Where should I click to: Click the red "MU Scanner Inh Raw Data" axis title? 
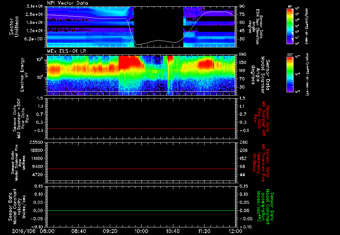(x=261, y=119)
